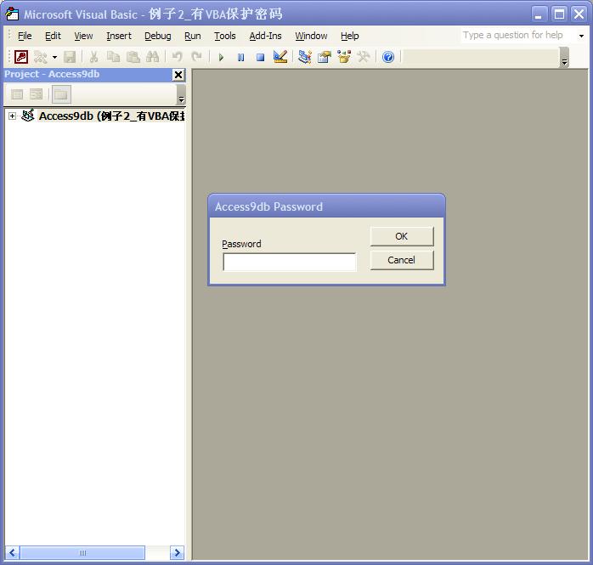Click the Save icon in the toolbar
Screen dimensions: 593x565
tap(70, 57)
